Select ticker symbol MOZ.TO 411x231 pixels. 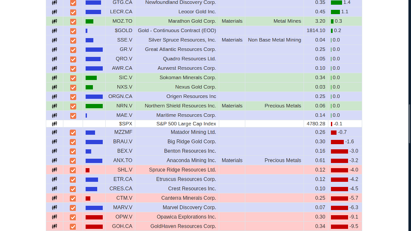[122, 21]
